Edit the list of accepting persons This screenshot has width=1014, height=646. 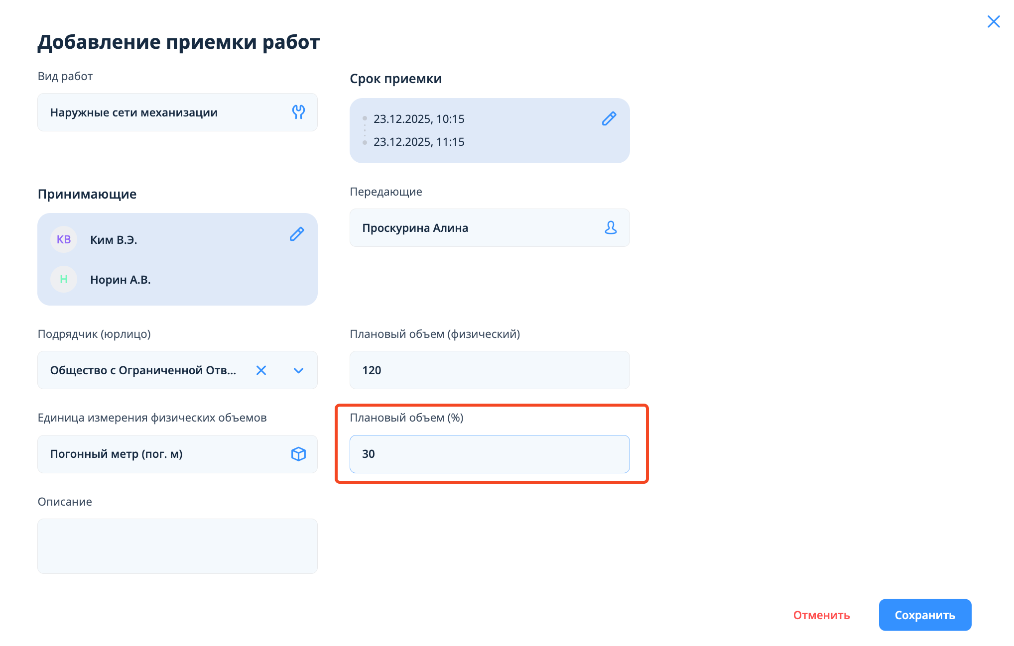tap(297, 234)
